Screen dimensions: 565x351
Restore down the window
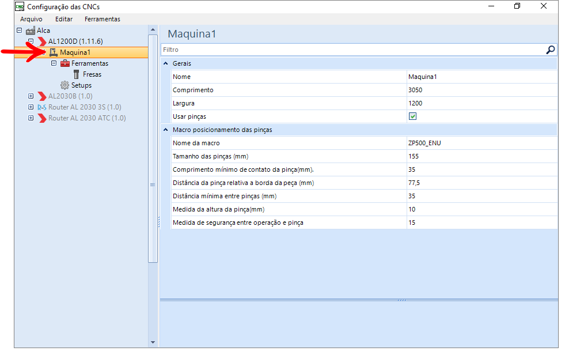[517, 6]
